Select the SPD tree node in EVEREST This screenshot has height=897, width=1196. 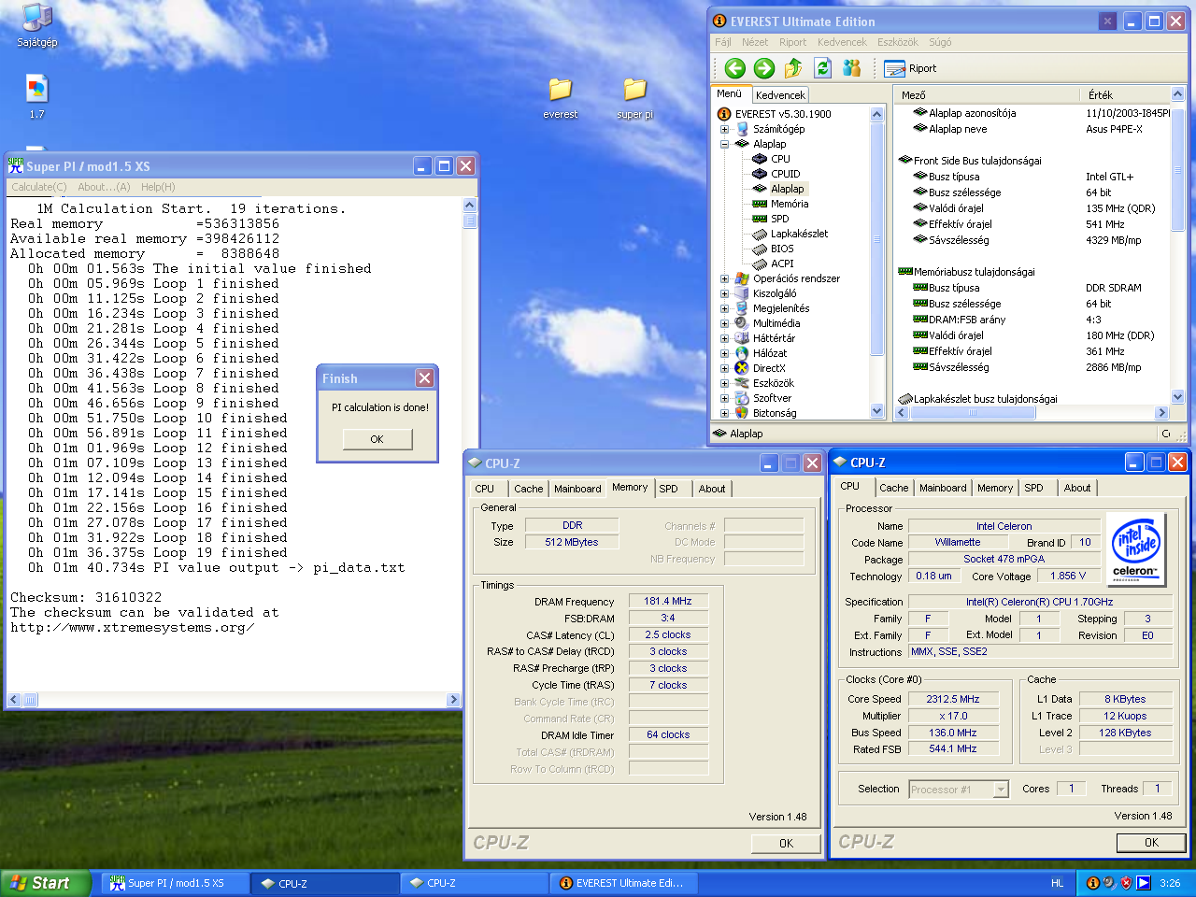click(x=779, y=219)
